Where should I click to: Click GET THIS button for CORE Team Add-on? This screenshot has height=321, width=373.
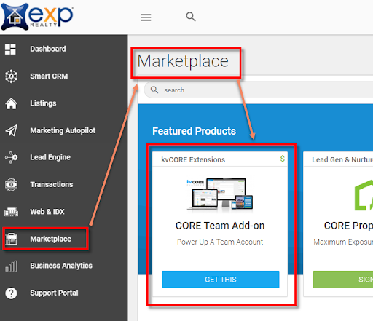click(x=221, y=280)
